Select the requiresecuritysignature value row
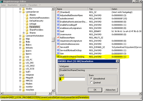 (99, 41)
